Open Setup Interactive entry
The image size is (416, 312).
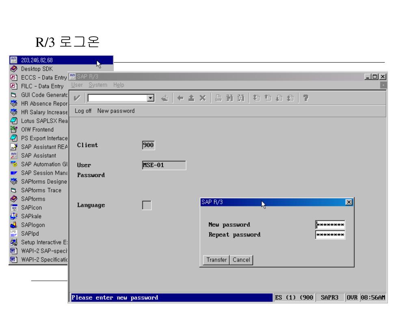click(x=39, y=242)
